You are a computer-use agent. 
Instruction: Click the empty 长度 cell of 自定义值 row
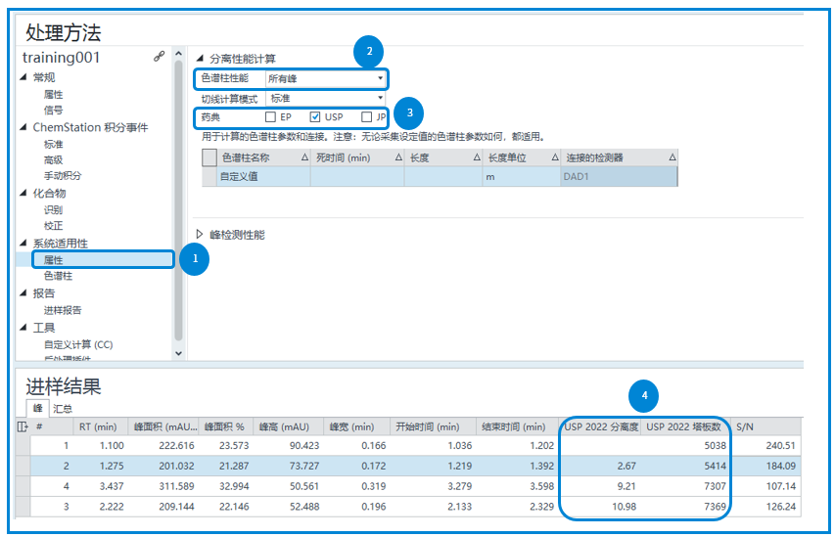coord(443,177)
